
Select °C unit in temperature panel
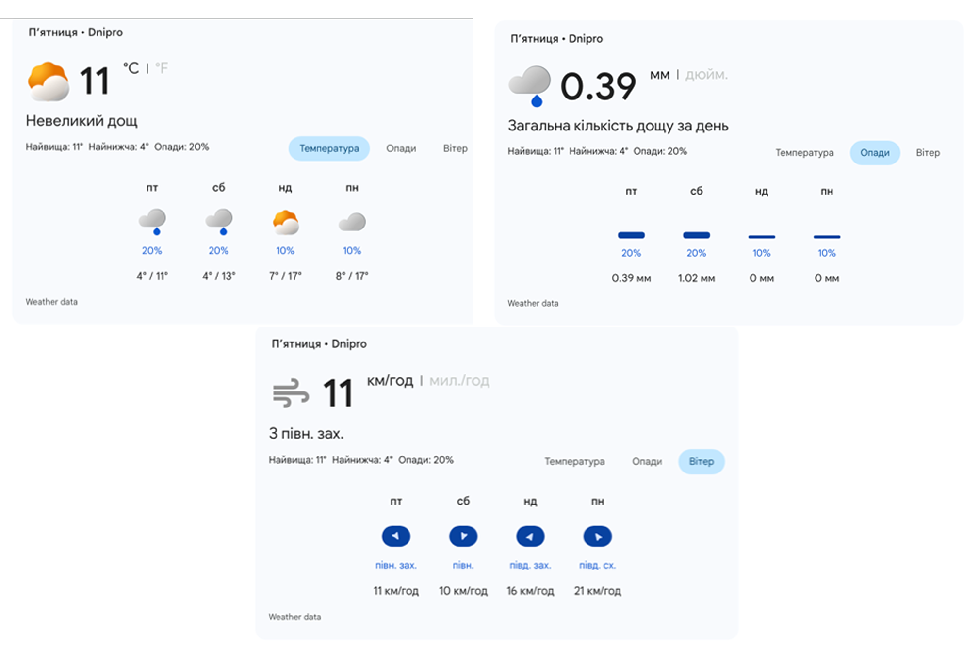(131, 68)
